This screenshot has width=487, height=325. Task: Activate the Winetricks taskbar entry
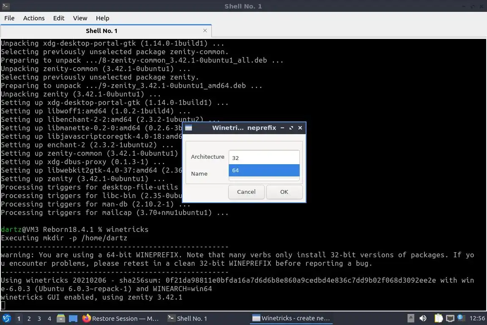point(291,319)
